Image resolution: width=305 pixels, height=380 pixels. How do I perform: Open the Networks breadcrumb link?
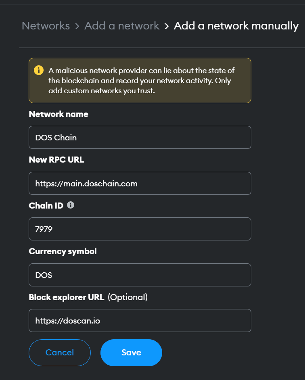pyautogui.click(x=46, y=25)
